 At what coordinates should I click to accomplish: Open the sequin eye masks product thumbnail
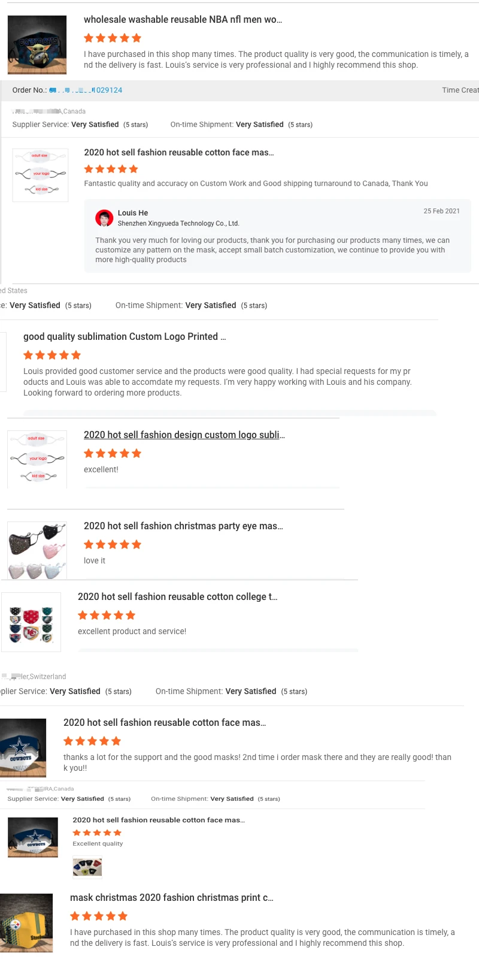(x=37, y=550)
